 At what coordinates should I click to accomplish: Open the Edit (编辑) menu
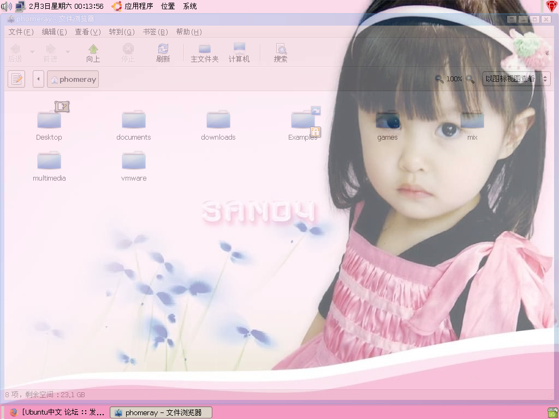coord(54,32)
